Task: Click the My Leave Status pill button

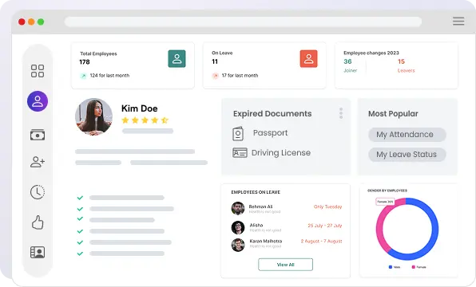Action: click(x=407, y=155)
